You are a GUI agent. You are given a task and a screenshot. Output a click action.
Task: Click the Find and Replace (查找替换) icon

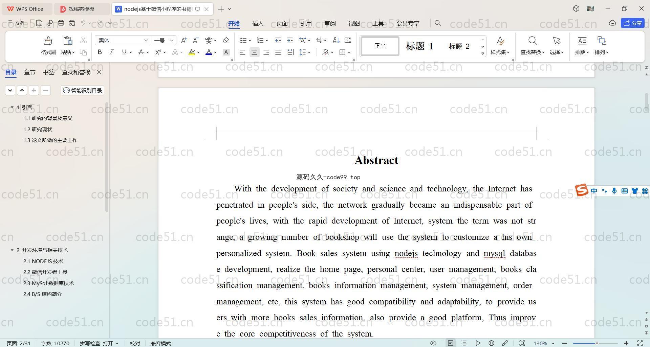tap(533, 41)
